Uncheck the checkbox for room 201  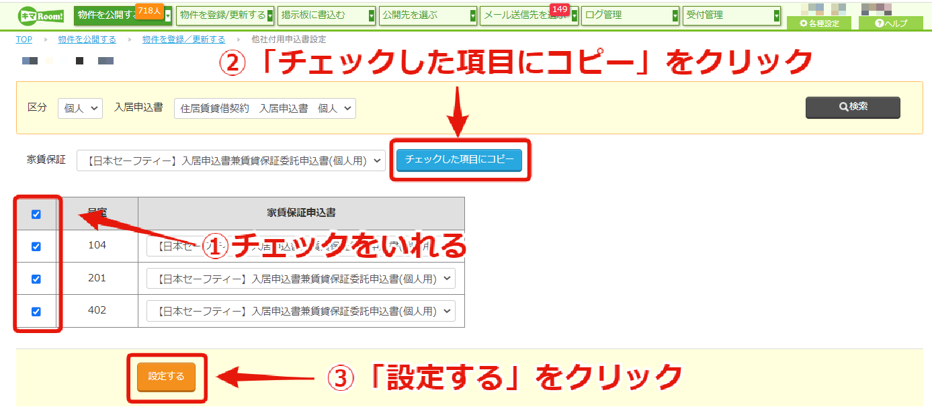coord(36,279)
